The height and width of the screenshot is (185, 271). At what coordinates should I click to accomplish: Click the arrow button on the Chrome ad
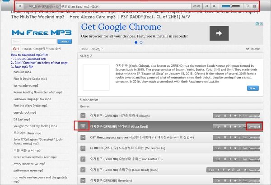tap(219, 33)
